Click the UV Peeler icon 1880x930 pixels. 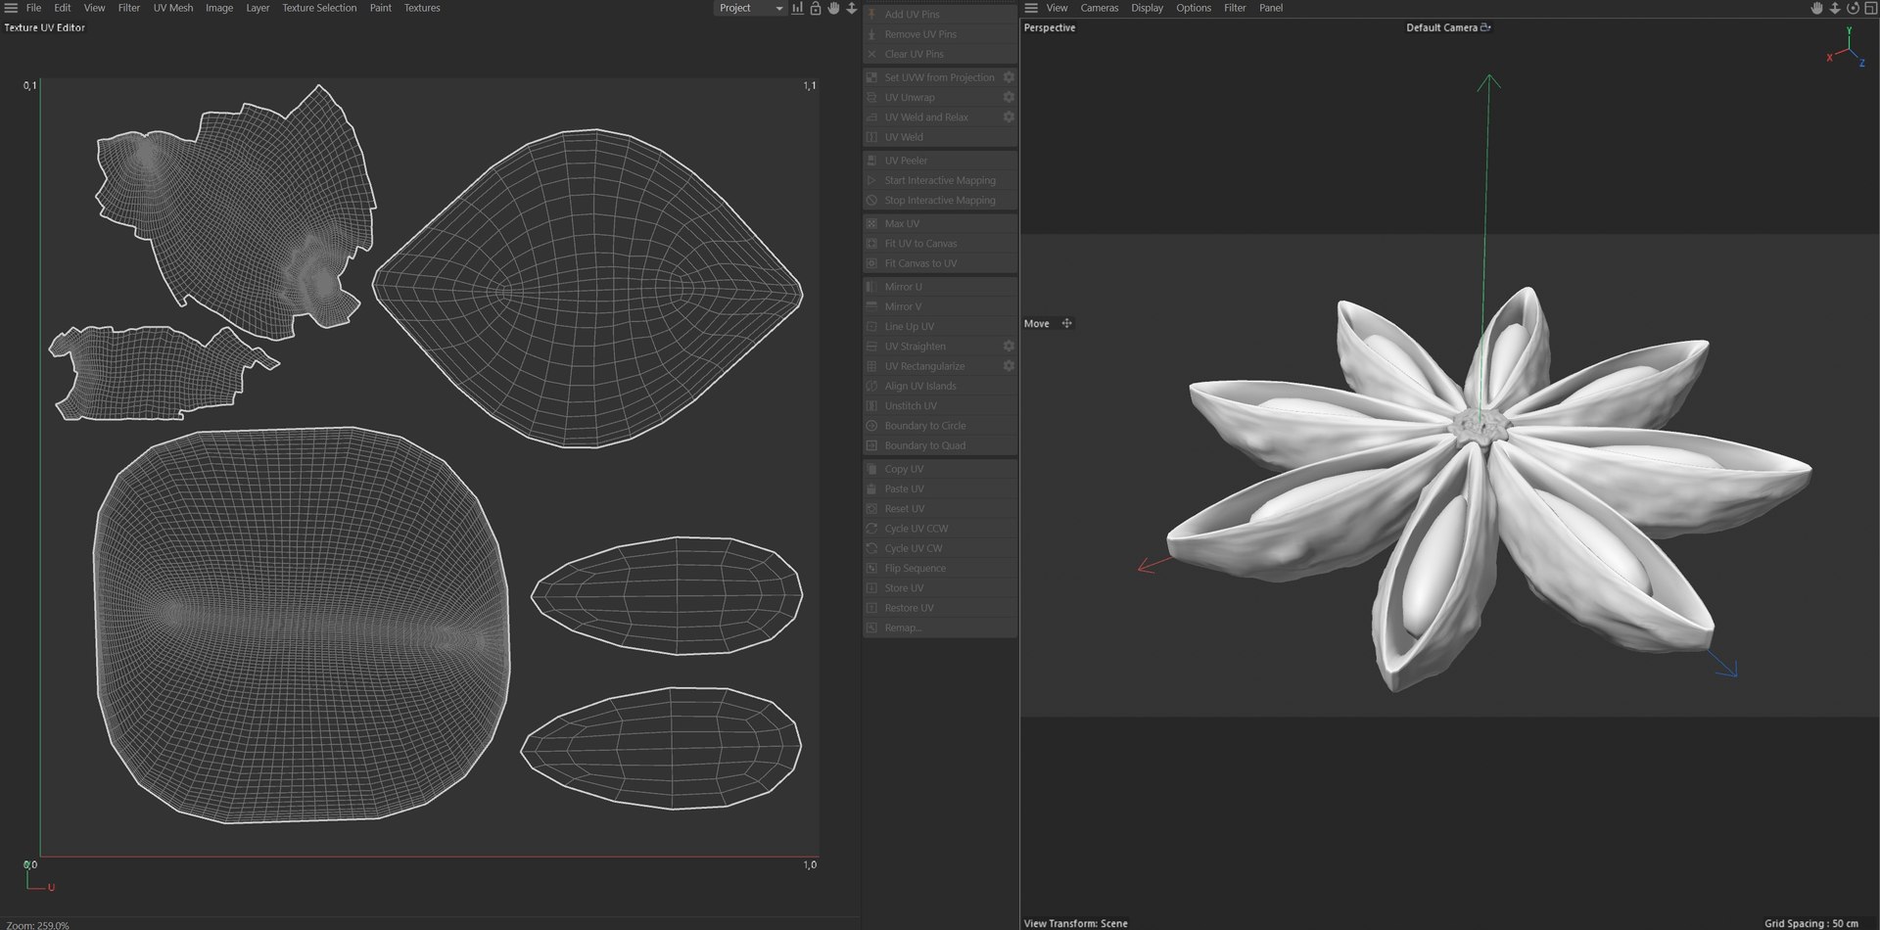pyautogui.click(x=871, y=161)
